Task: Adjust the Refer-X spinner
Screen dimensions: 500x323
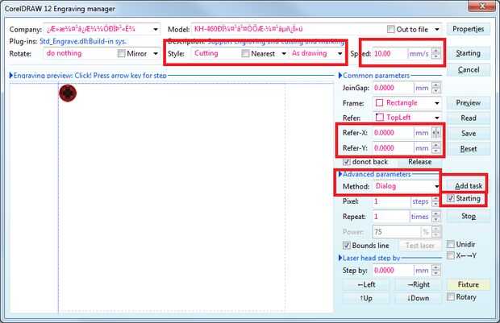Action: tap(436, 133)
